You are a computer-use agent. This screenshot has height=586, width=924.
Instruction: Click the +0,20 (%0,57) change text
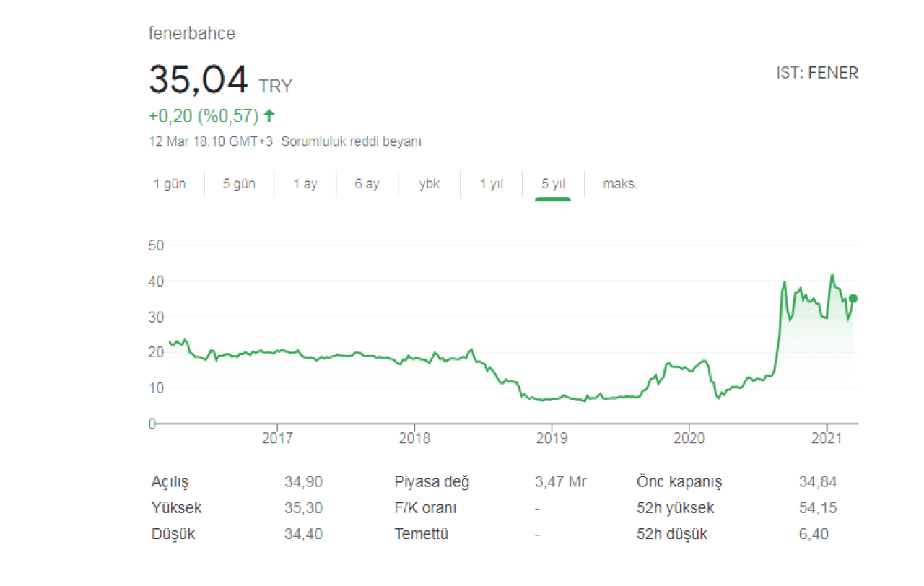(204, 115)
